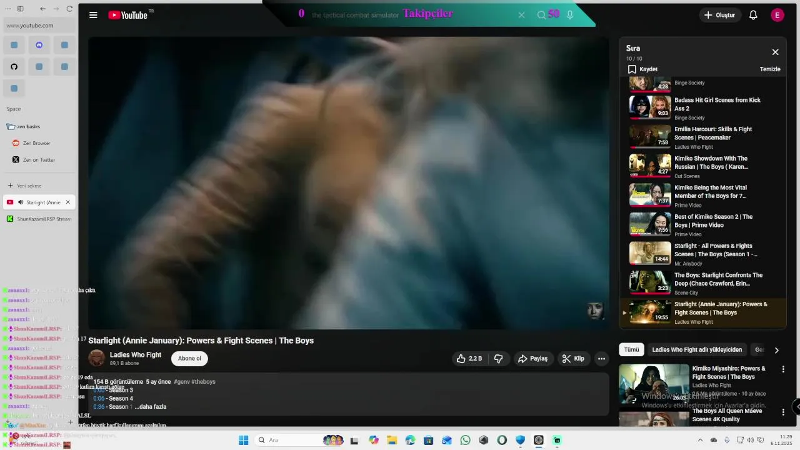800x450 pixels.
Task: Open the pinned GitHub tab
Action: [x=14, y=67]
